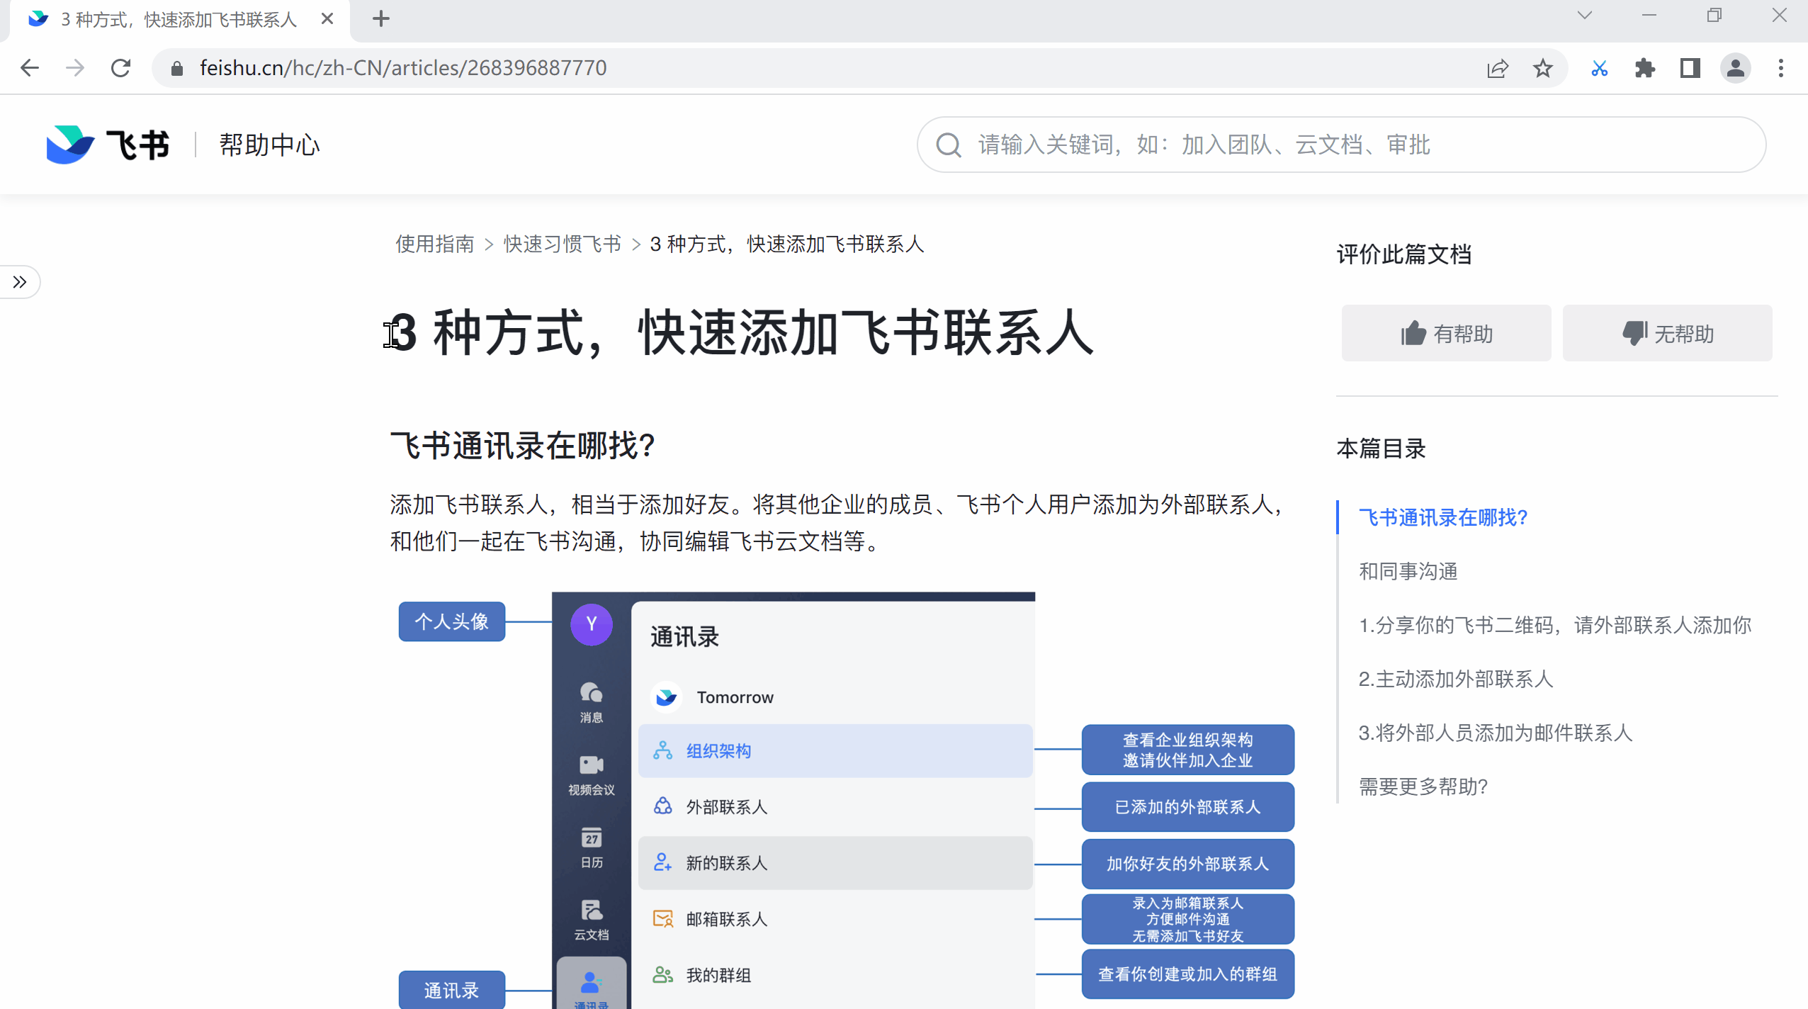The width and height of the screenshot is (1808, 1009).
Task: Select 外部联系人 row in illustration
Action: point(835,806)
